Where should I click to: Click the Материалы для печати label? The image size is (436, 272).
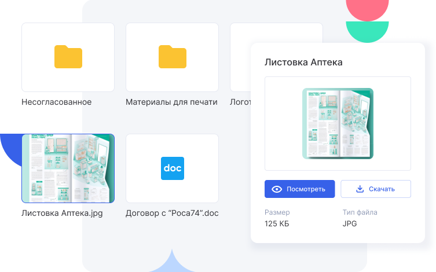(171, 102)
